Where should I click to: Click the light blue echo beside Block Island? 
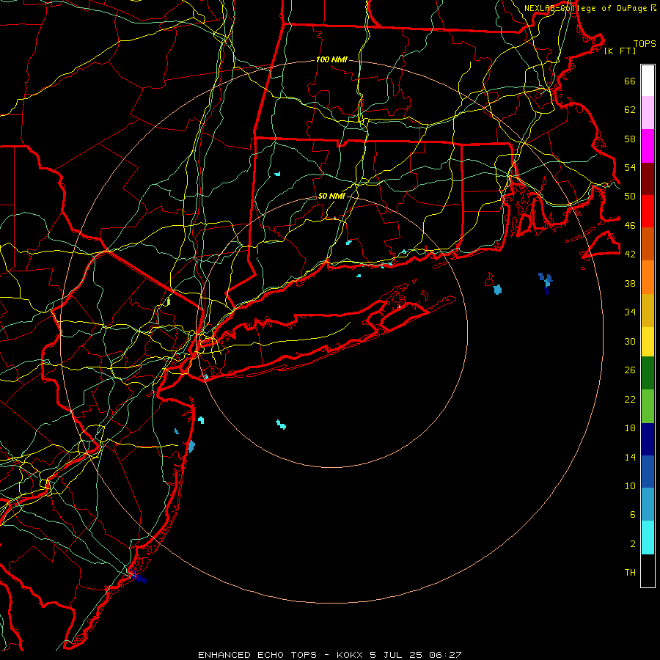497,290
